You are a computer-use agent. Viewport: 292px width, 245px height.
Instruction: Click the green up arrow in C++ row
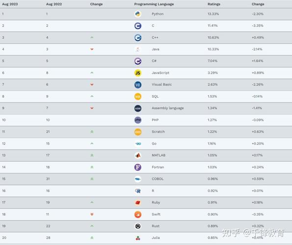(x=92, y=38)
